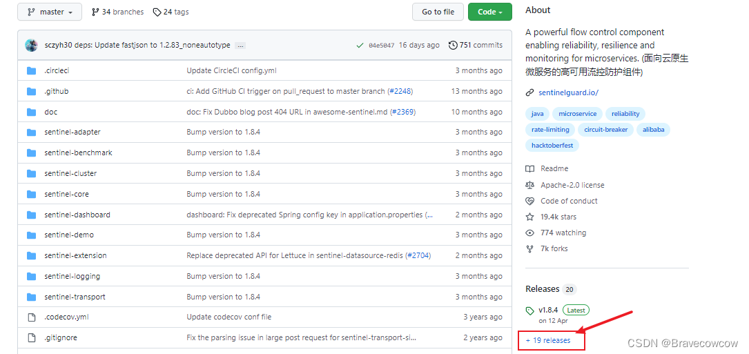Image resolution: width=749 pixels, height=354 pixels.
Task: Open the 751 commits history
Action: 476,45
